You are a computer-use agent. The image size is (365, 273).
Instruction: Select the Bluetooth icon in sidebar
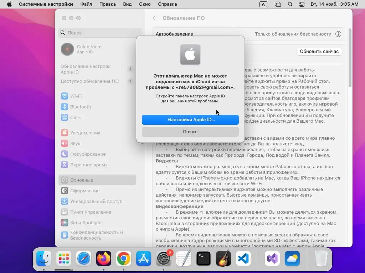click(65, 107)
